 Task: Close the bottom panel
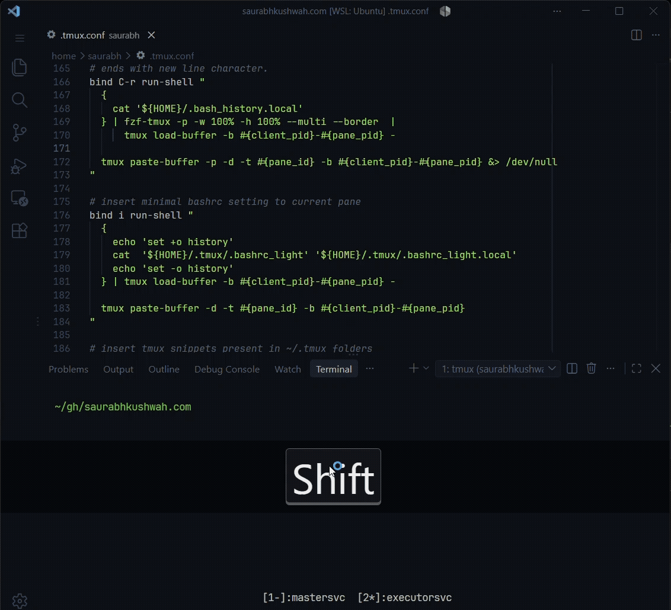click(x=656, y=368)
